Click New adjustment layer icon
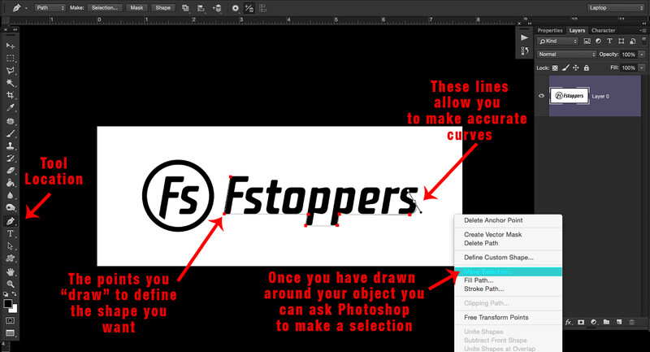 point(594,322)
